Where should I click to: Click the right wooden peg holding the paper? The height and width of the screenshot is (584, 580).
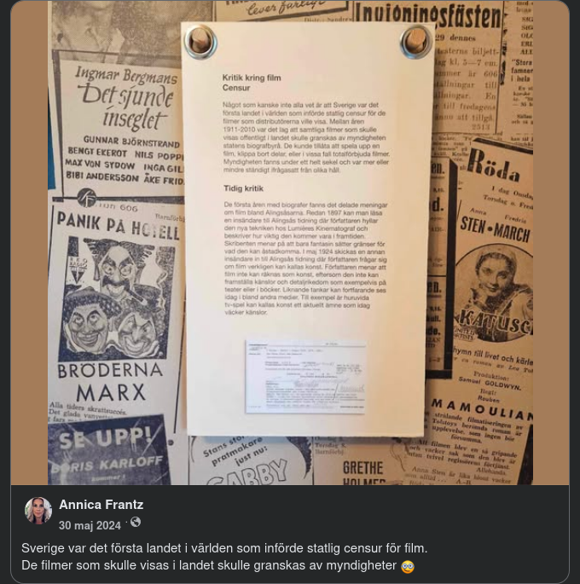click(416, 42)
